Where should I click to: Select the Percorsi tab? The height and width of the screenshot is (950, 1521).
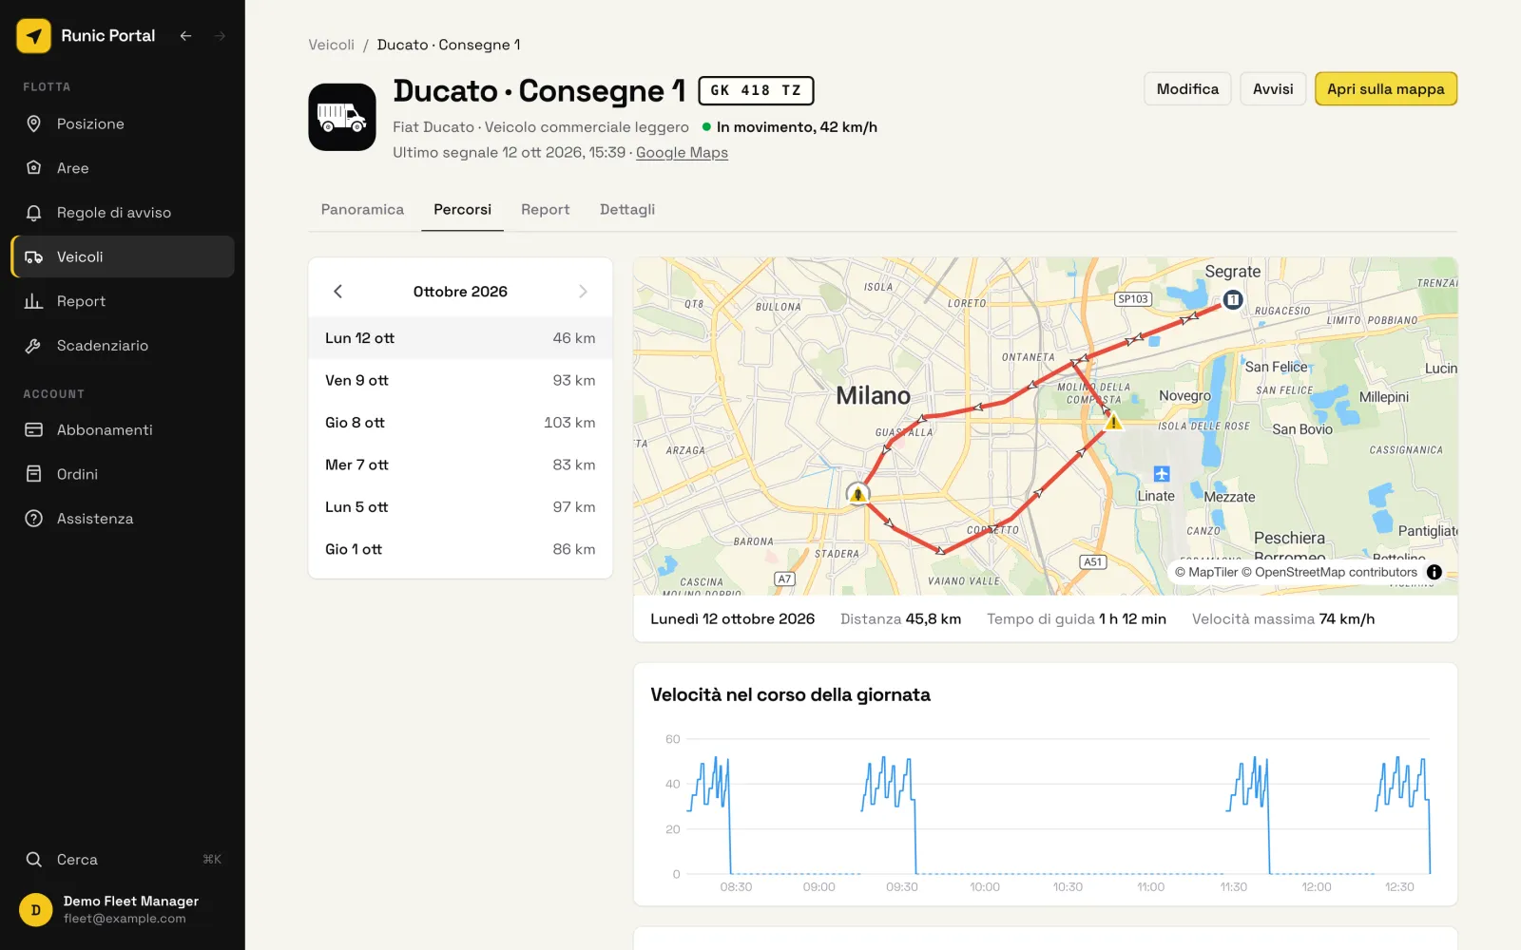463,210
